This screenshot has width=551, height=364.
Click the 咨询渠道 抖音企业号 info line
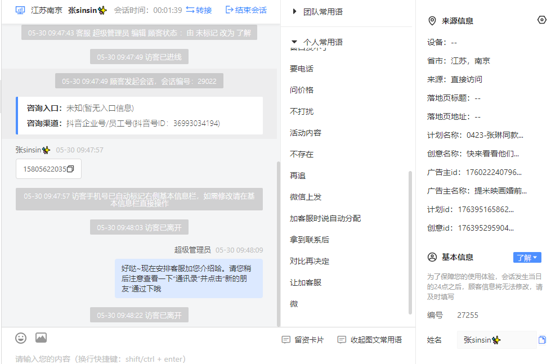click(x=123, y=123)
